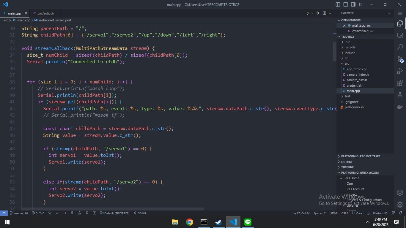Open the Explorer view in the activity bar
Screen dimensions: 406x228
400,23
